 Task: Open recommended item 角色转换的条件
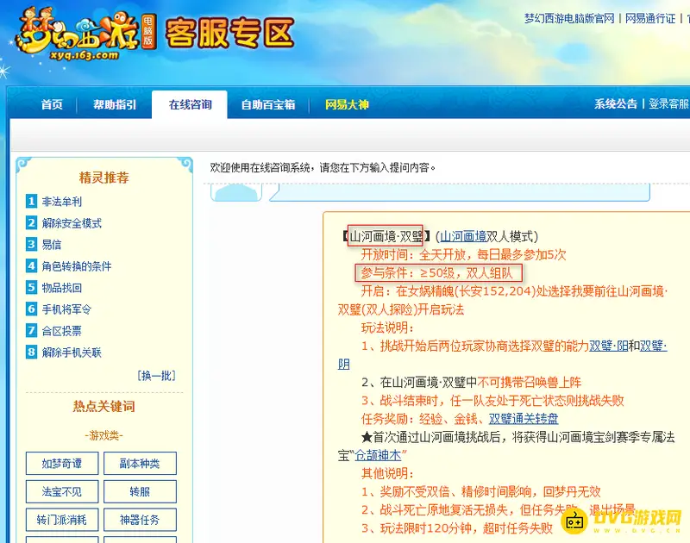[x=77, y=266]
